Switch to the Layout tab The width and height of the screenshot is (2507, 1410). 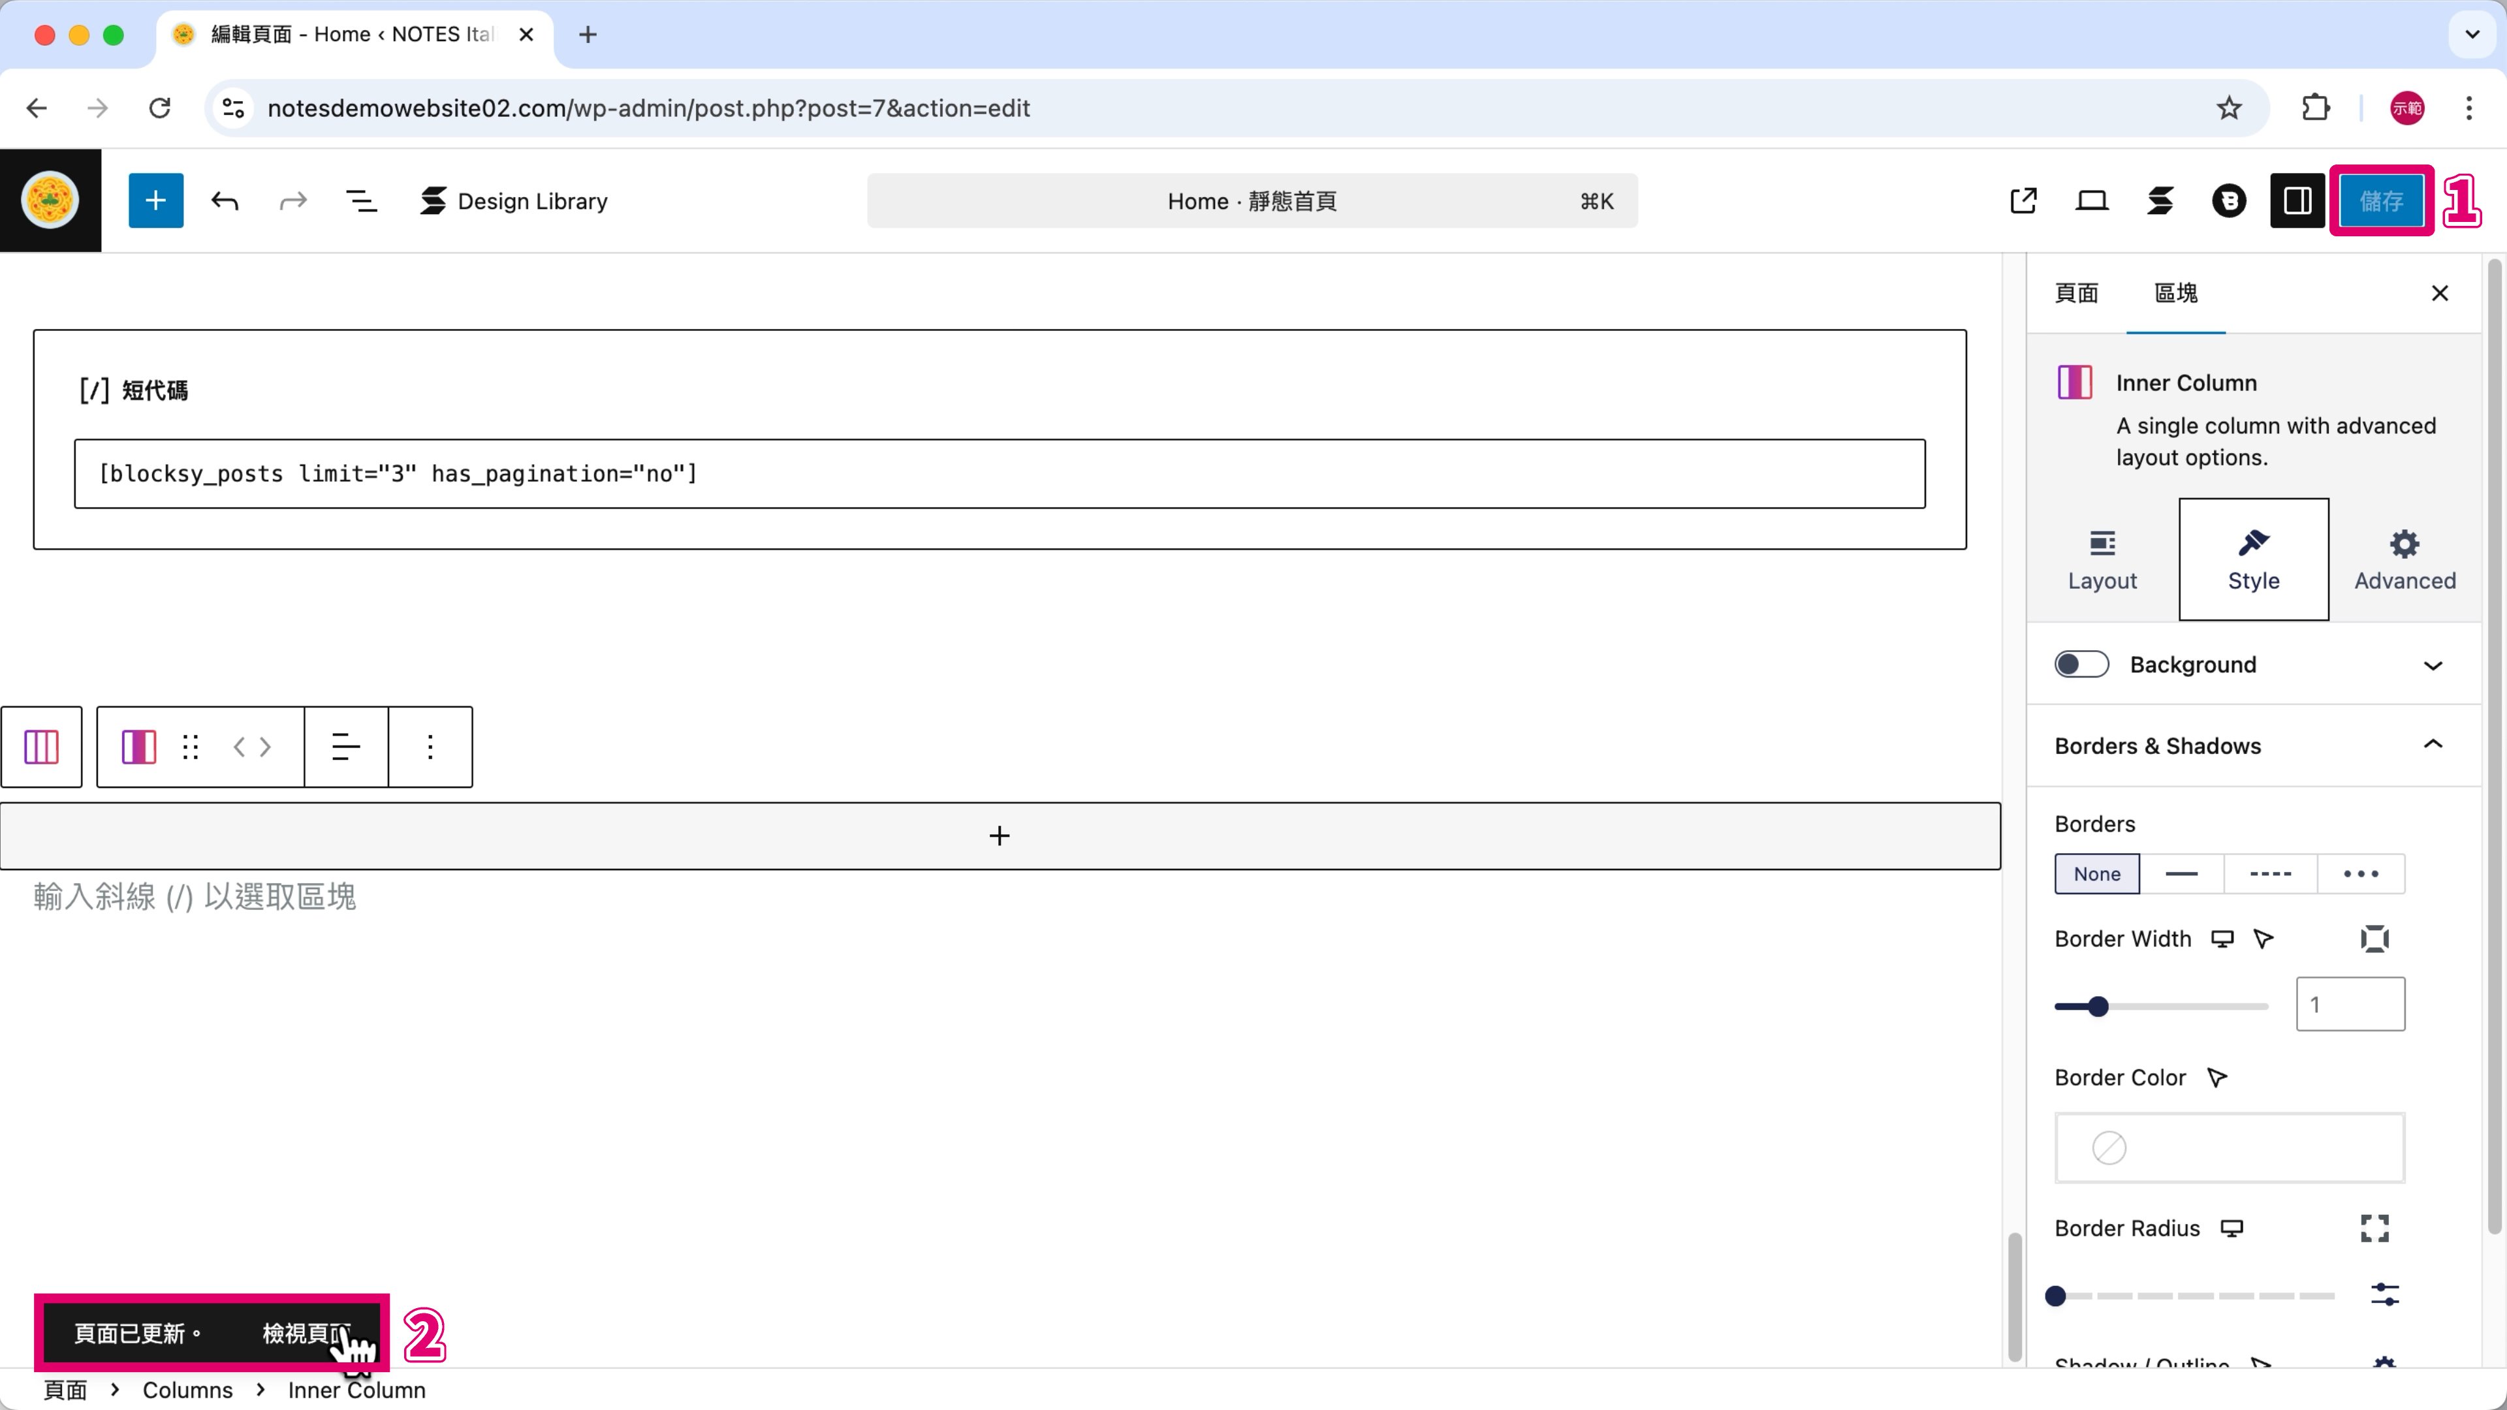[x=2102, y=559]
